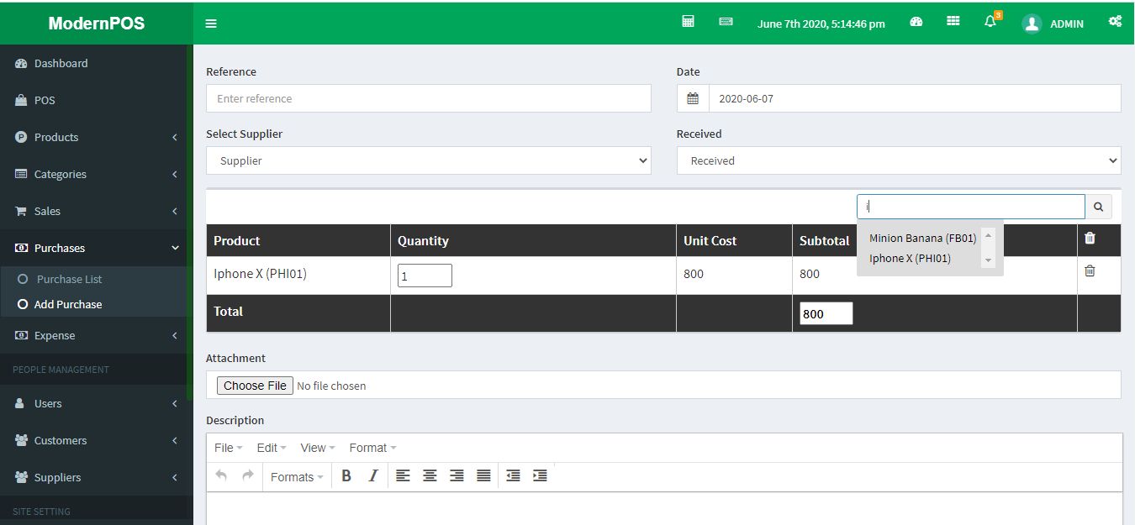1135x525 pixels.
Task: Click the Reference input field
Action: 429,98
